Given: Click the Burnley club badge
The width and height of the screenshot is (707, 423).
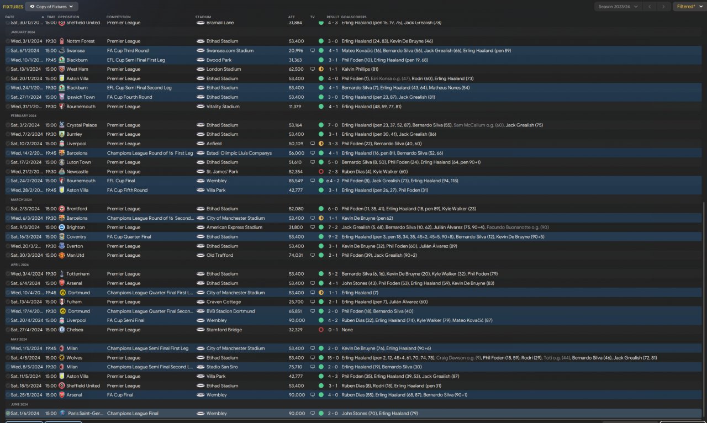Looking at the screenshot, I should click(62, 134).
